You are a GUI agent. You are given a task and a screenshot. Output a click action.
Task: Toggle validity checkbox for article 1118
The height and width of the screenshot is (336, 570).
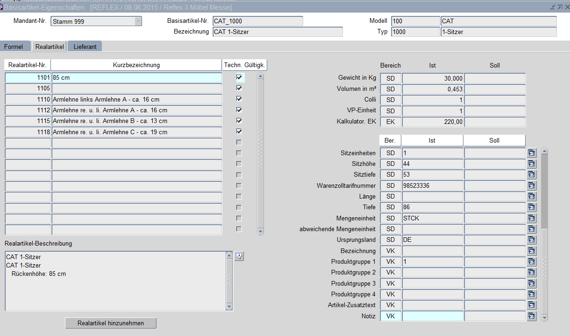click(x=239, y=131)
